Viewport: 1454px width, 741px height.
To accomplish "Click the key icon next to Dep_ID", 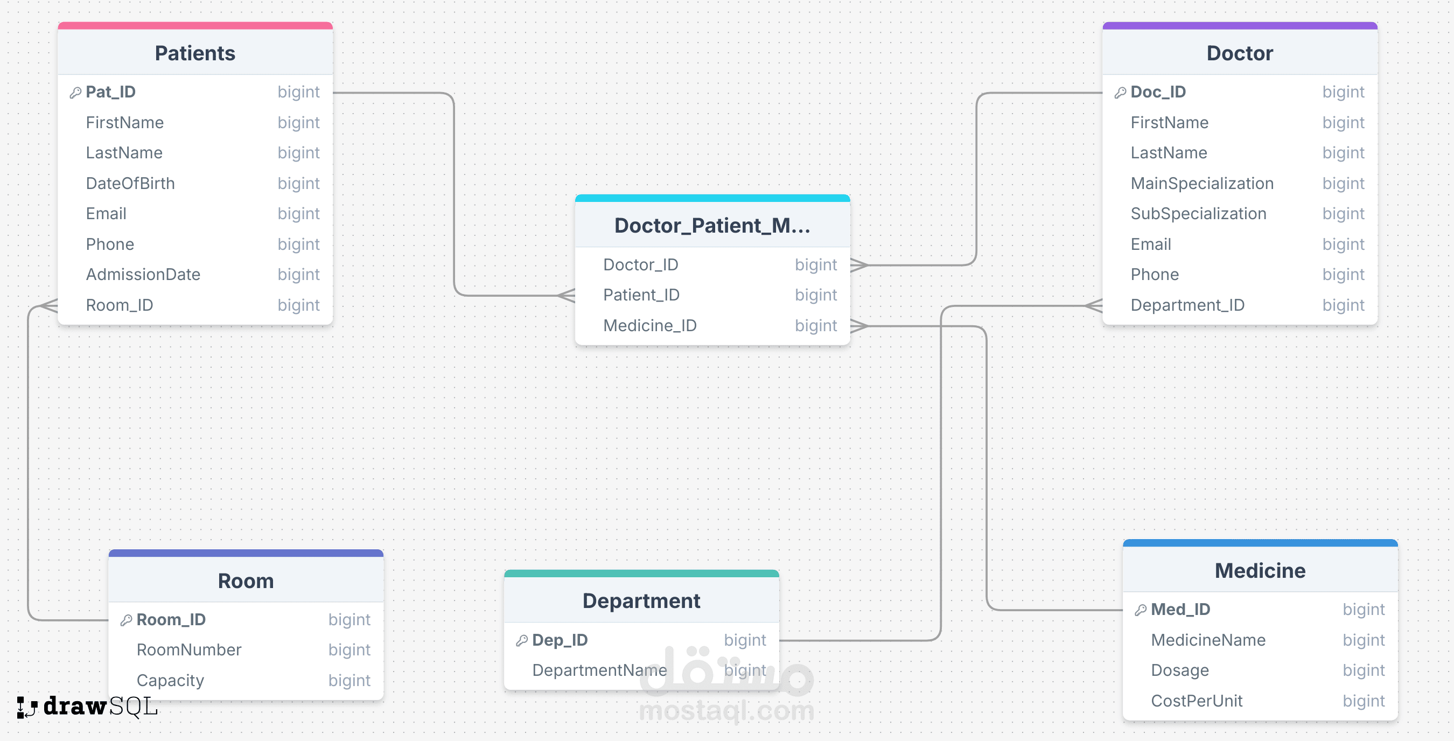I will [522, 640].
